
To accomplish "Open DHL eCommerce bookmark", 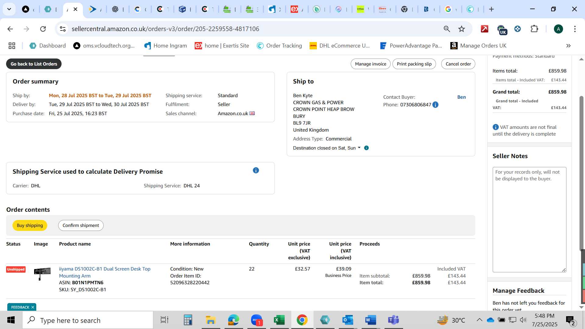I will click(x=339, y=46).
